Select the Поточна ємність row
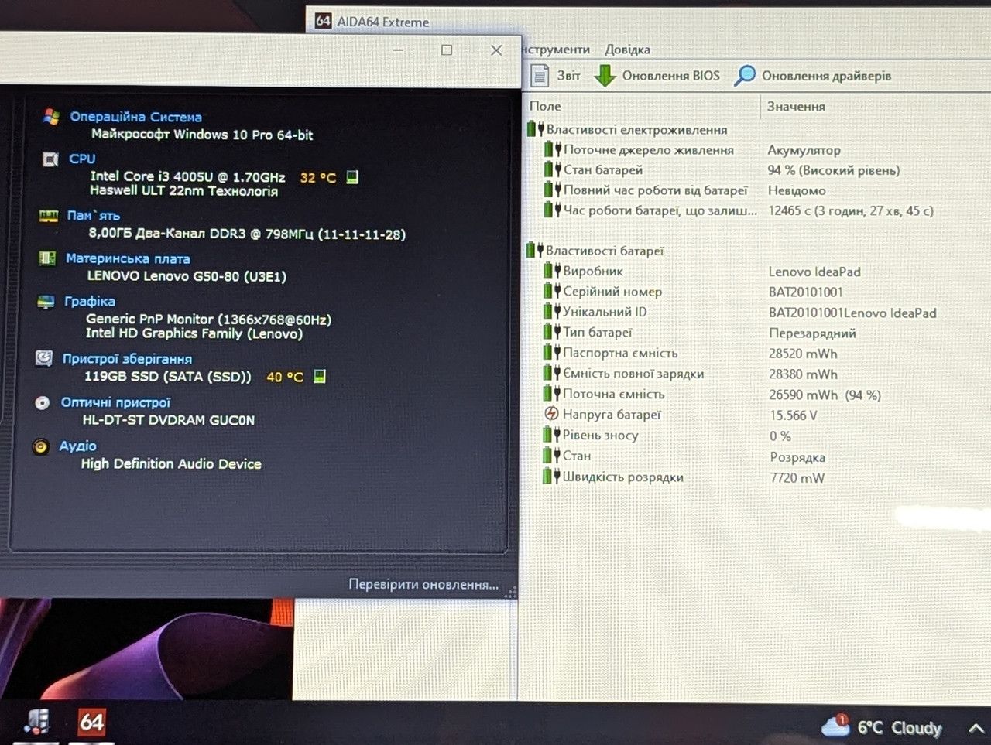This screenshot has height=745, width=991. [x=759, y=395]
